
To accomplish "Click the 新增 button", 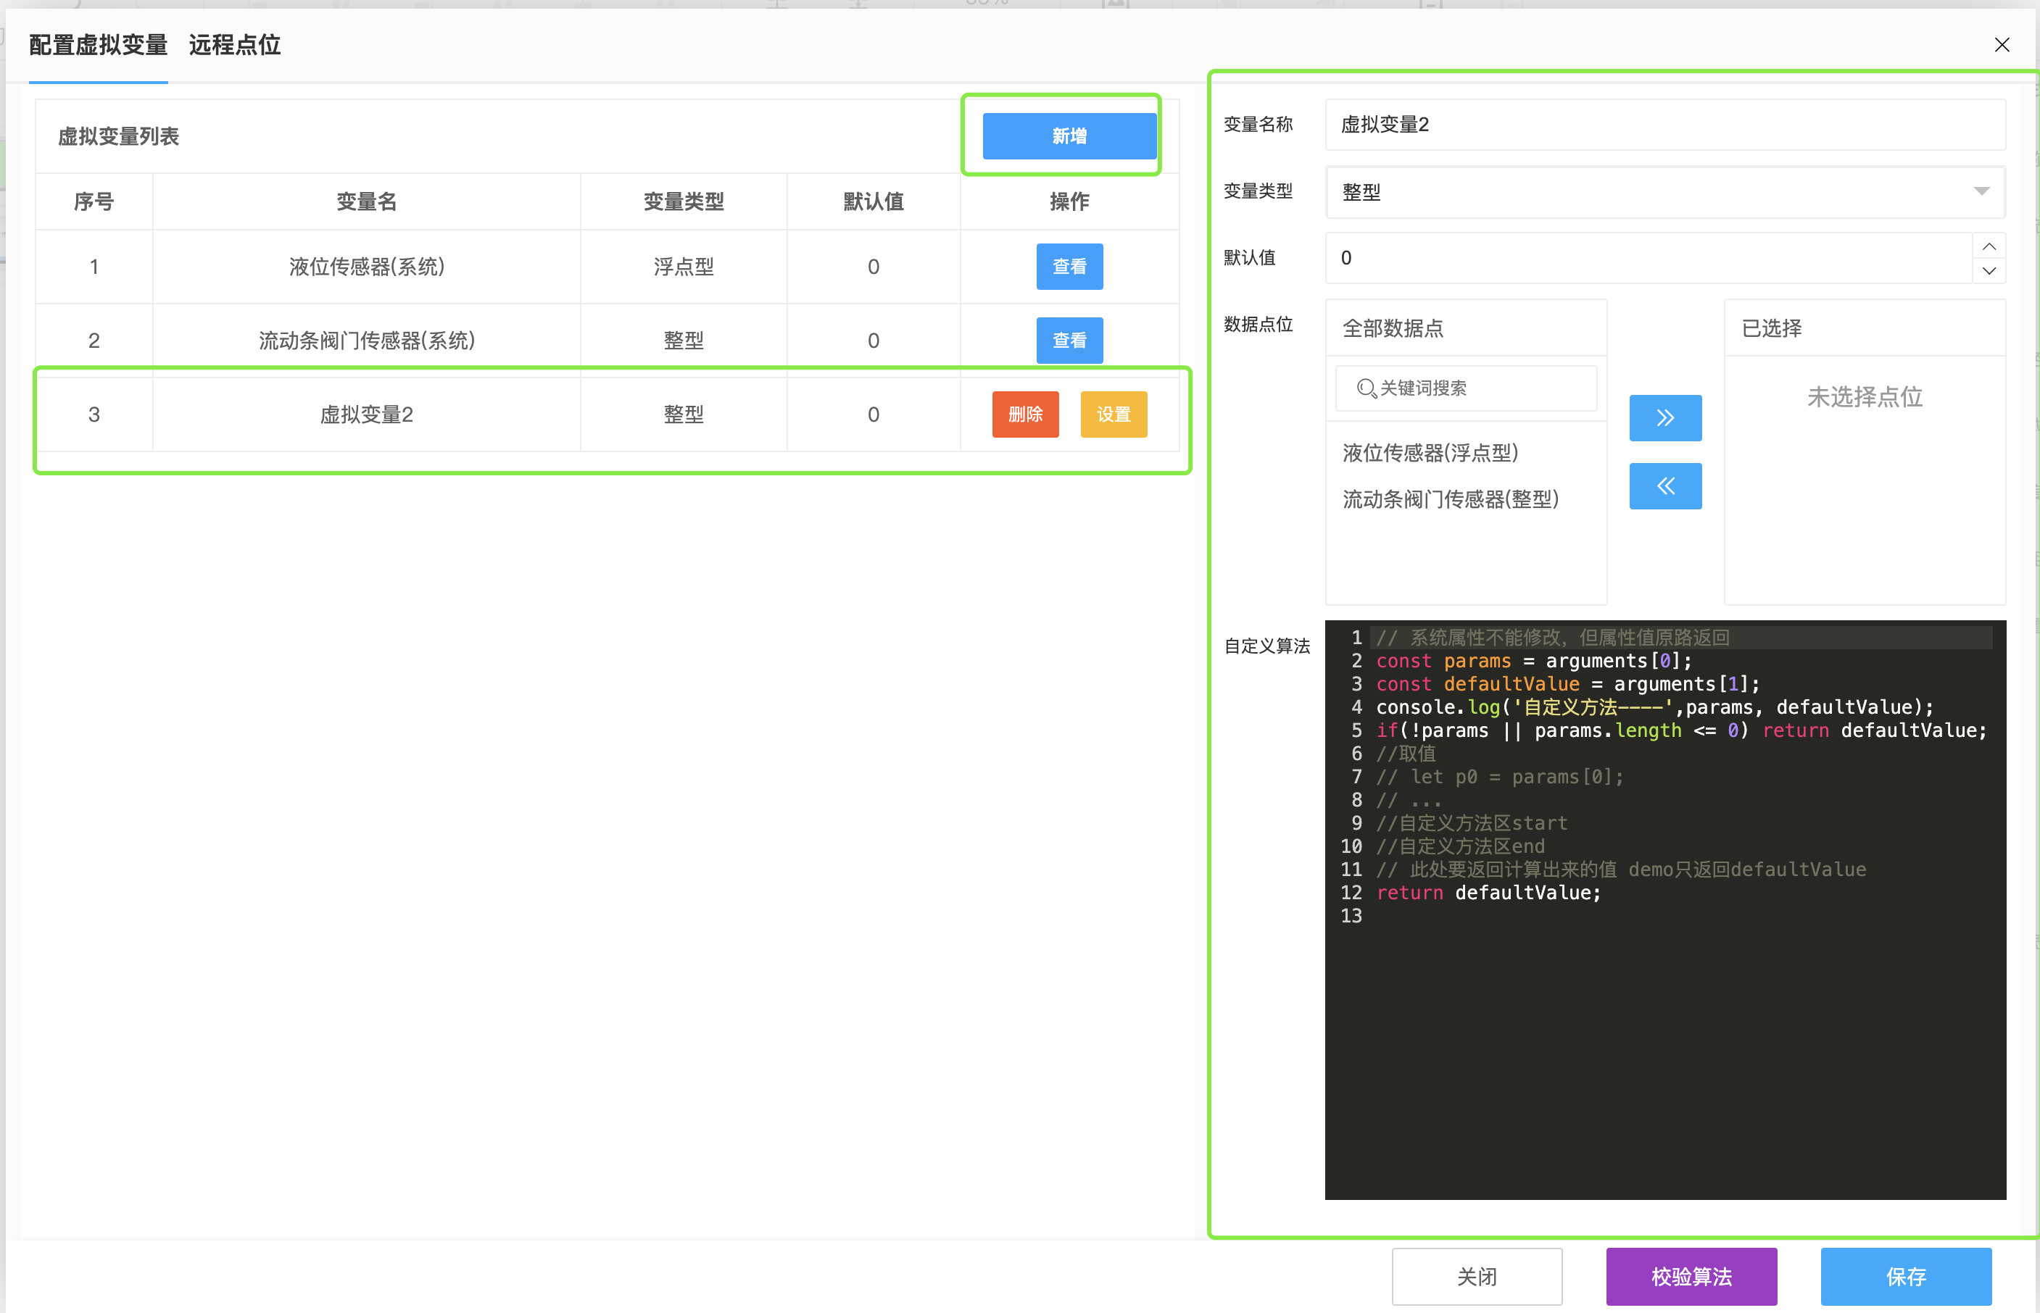I will coord(1069,136).
